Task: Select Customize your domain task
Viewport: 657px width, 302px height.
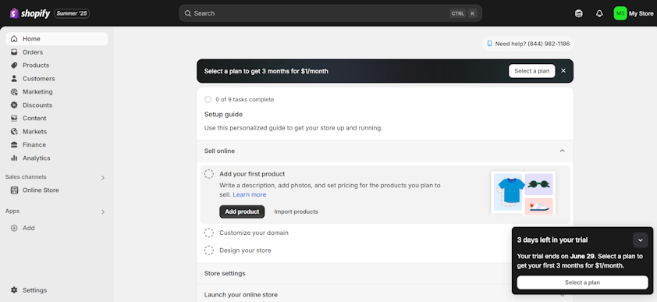Action: click(254, 233)
